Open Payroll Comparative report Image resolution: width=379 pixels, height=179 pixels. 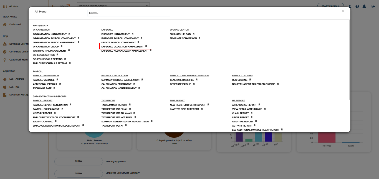(x=46, y=109)
